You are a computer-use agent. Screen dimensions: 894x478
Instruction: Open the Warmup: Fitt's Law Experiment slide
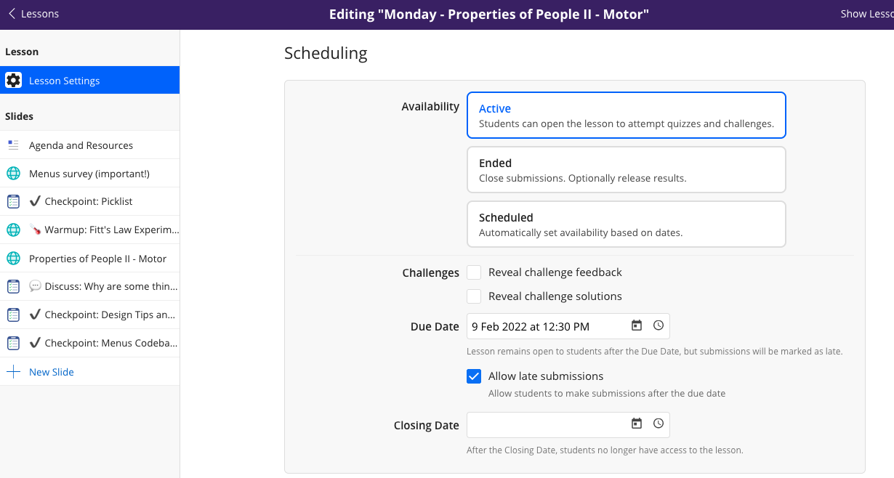pyautogui.click(x=104, y=230)
